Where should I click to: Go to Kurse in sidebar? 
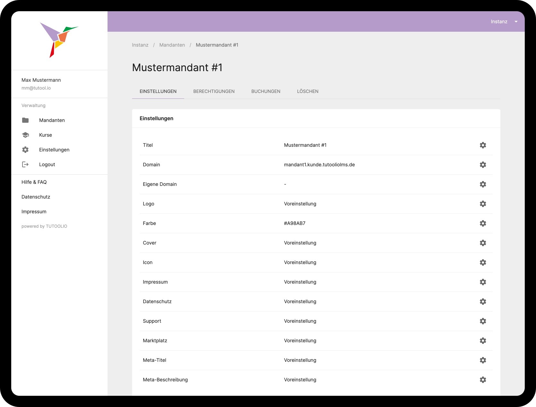pos(45,135)
